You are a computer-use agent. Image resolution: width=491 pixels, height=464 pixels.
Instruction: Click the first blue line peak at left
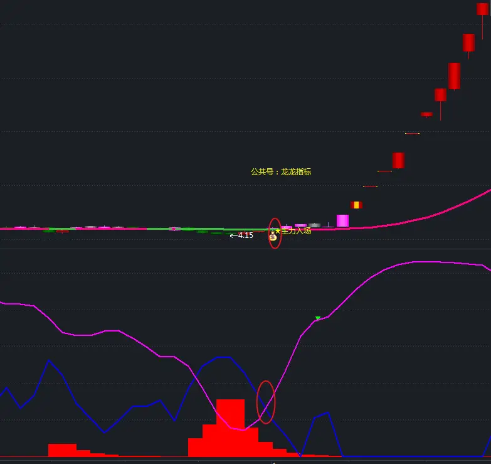[49, 360]
